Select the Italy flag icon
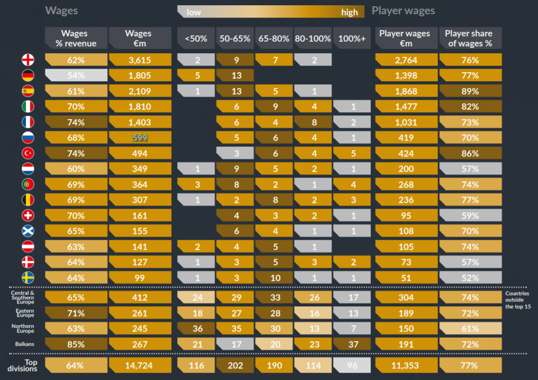 27,107
